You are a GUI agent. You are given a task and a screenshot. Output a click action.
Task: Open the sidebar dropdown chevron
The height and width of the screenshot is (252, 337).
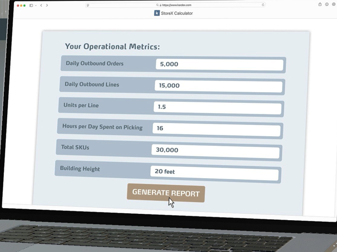tap(36, 6)
